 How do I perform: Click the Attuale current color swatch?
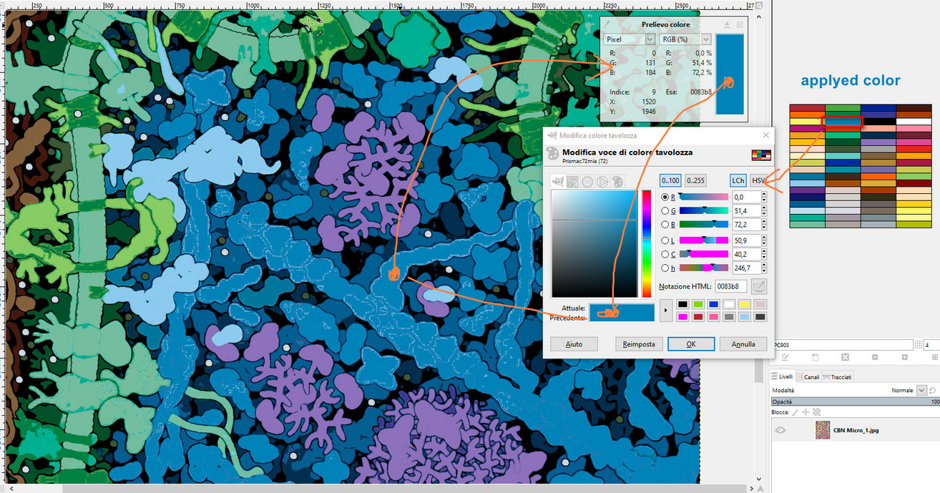[621, 308]
